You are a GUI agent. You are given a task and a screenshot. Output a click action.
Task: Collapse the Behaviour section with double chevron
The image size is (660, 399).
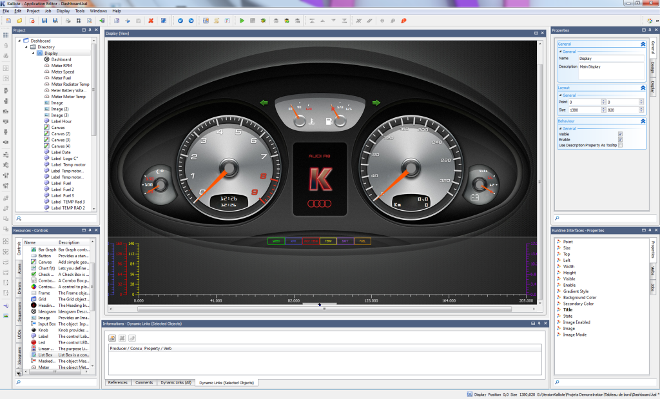pyautogui.click(x=643, y=121)
